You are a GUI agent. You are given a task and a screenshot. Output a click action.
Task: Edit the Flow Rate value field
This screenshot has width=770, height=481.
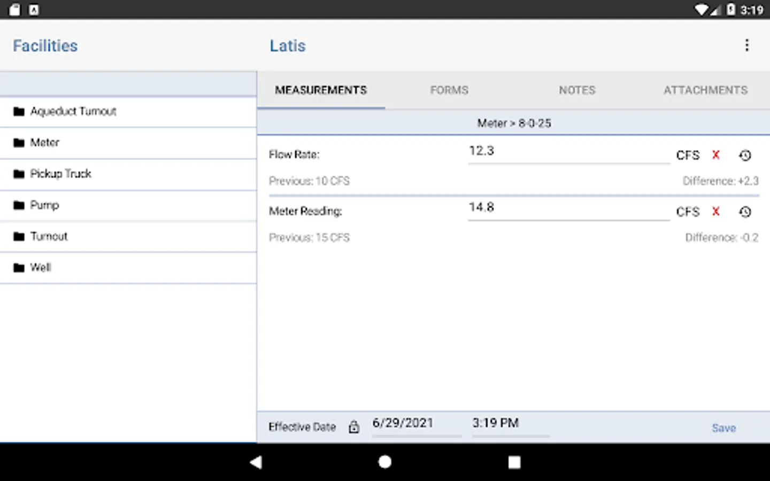(x=569, y=153)
